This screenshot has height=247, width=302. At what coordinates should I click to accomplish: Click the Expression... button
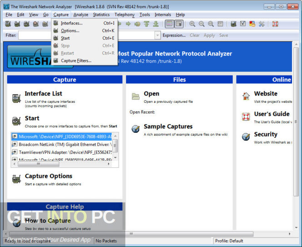click(x=174, y=35)
